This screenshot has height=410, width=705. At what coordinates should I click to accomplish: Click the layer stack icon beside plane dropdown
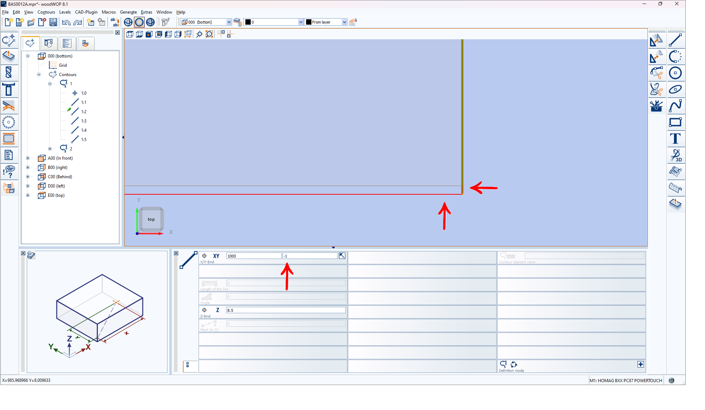(237, 22)
